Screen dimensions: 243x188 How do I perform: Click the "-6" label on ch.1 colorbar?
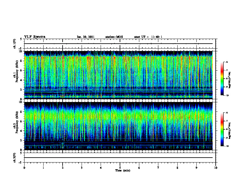pos(227,62)
